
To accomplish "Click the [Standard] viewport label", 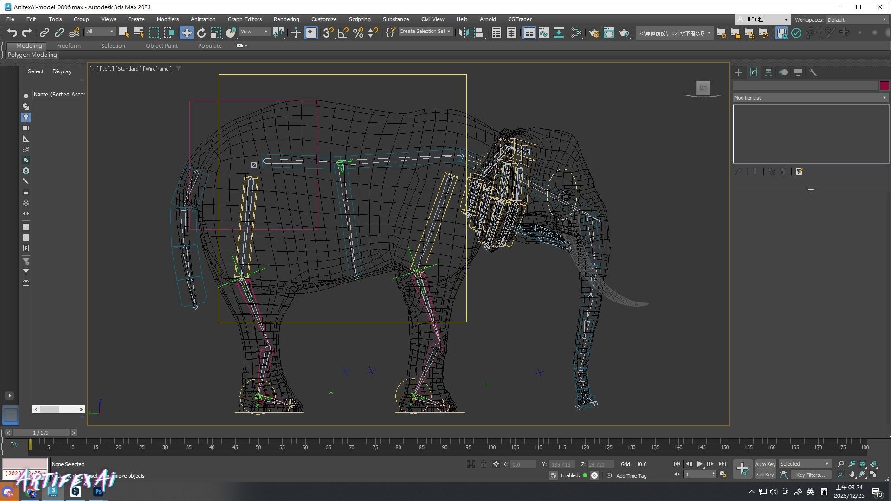I will point(129,69).
